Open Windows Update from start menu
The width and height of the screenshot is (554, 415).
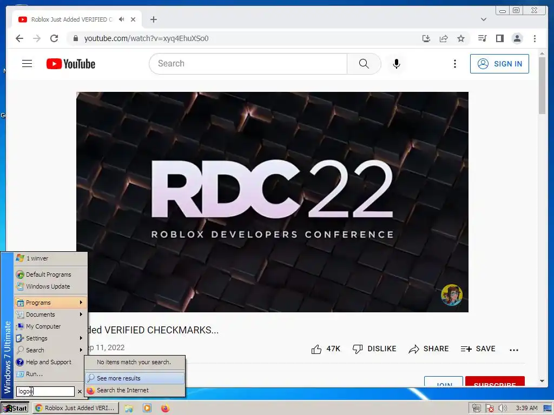click(50, 286)
